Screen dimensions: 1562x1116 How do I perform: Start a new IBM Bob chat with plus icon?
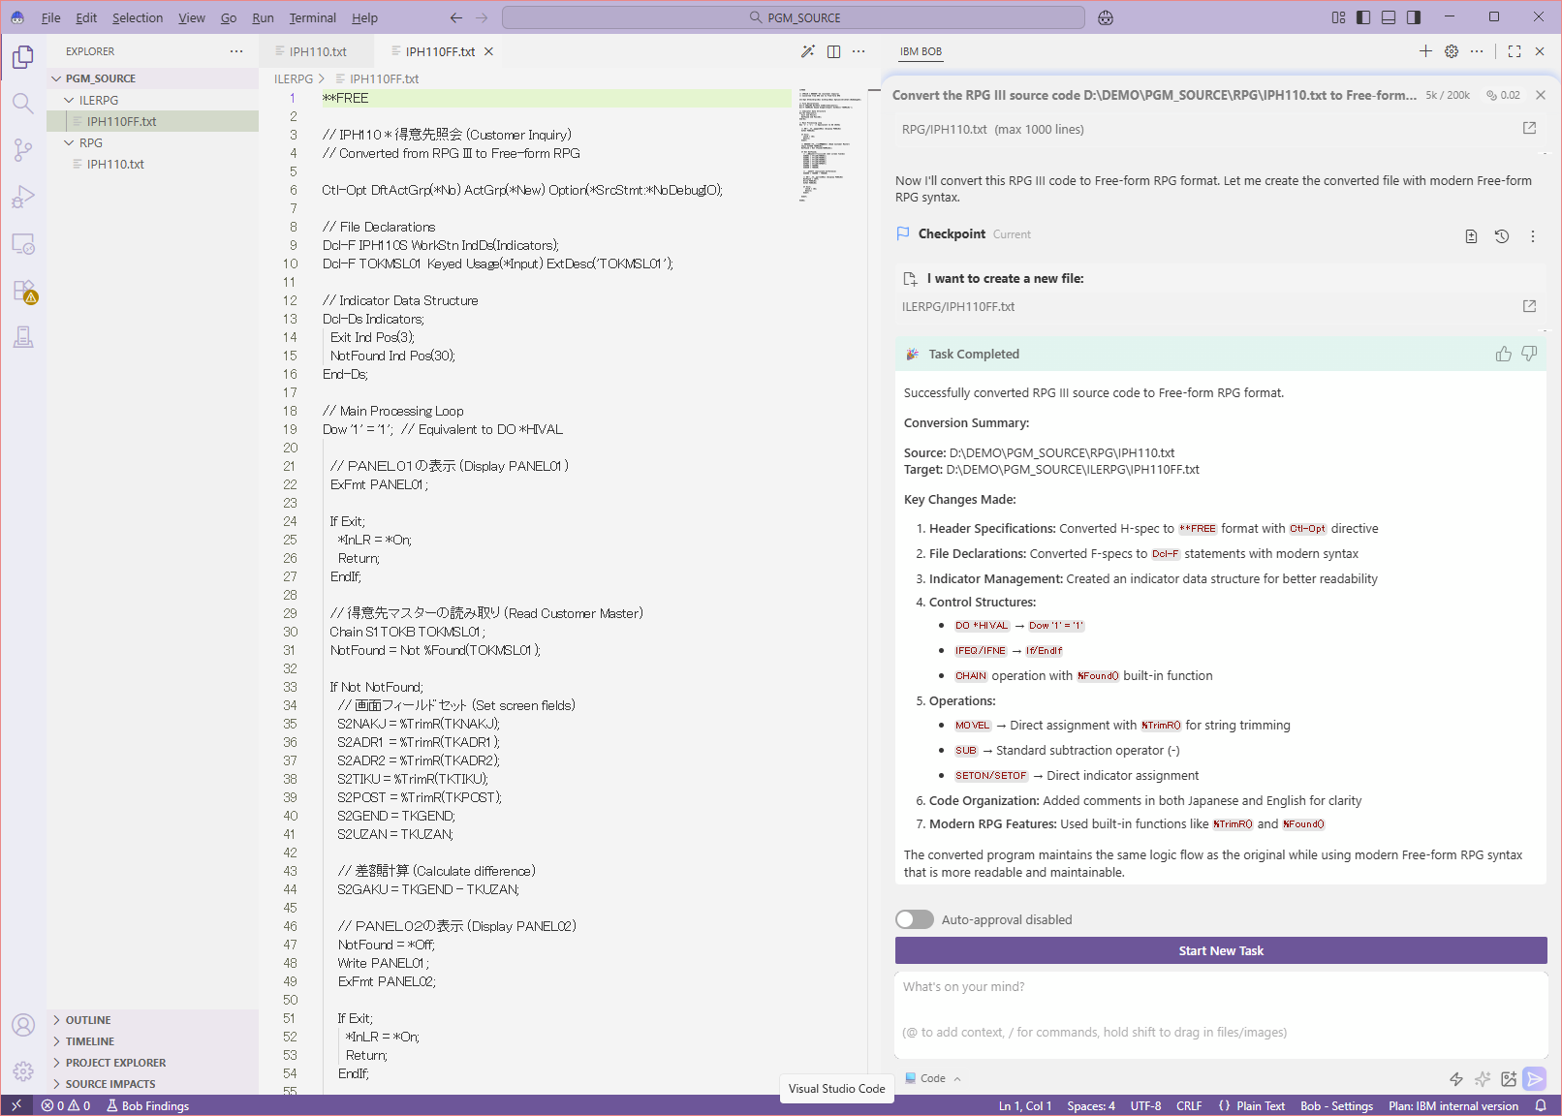(1425, 51)
